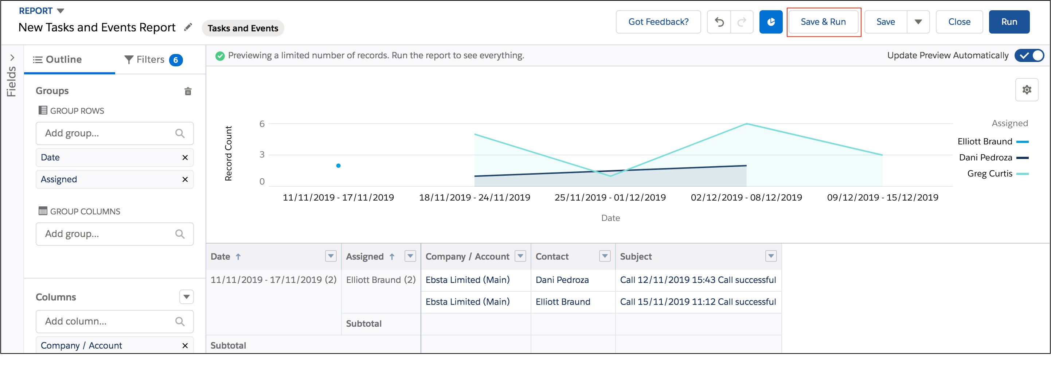Image resolution: width=1051 pixels, height=369 pixels.
Task: Toggle the chart with the blue chart icon
Action: (771, 22)
